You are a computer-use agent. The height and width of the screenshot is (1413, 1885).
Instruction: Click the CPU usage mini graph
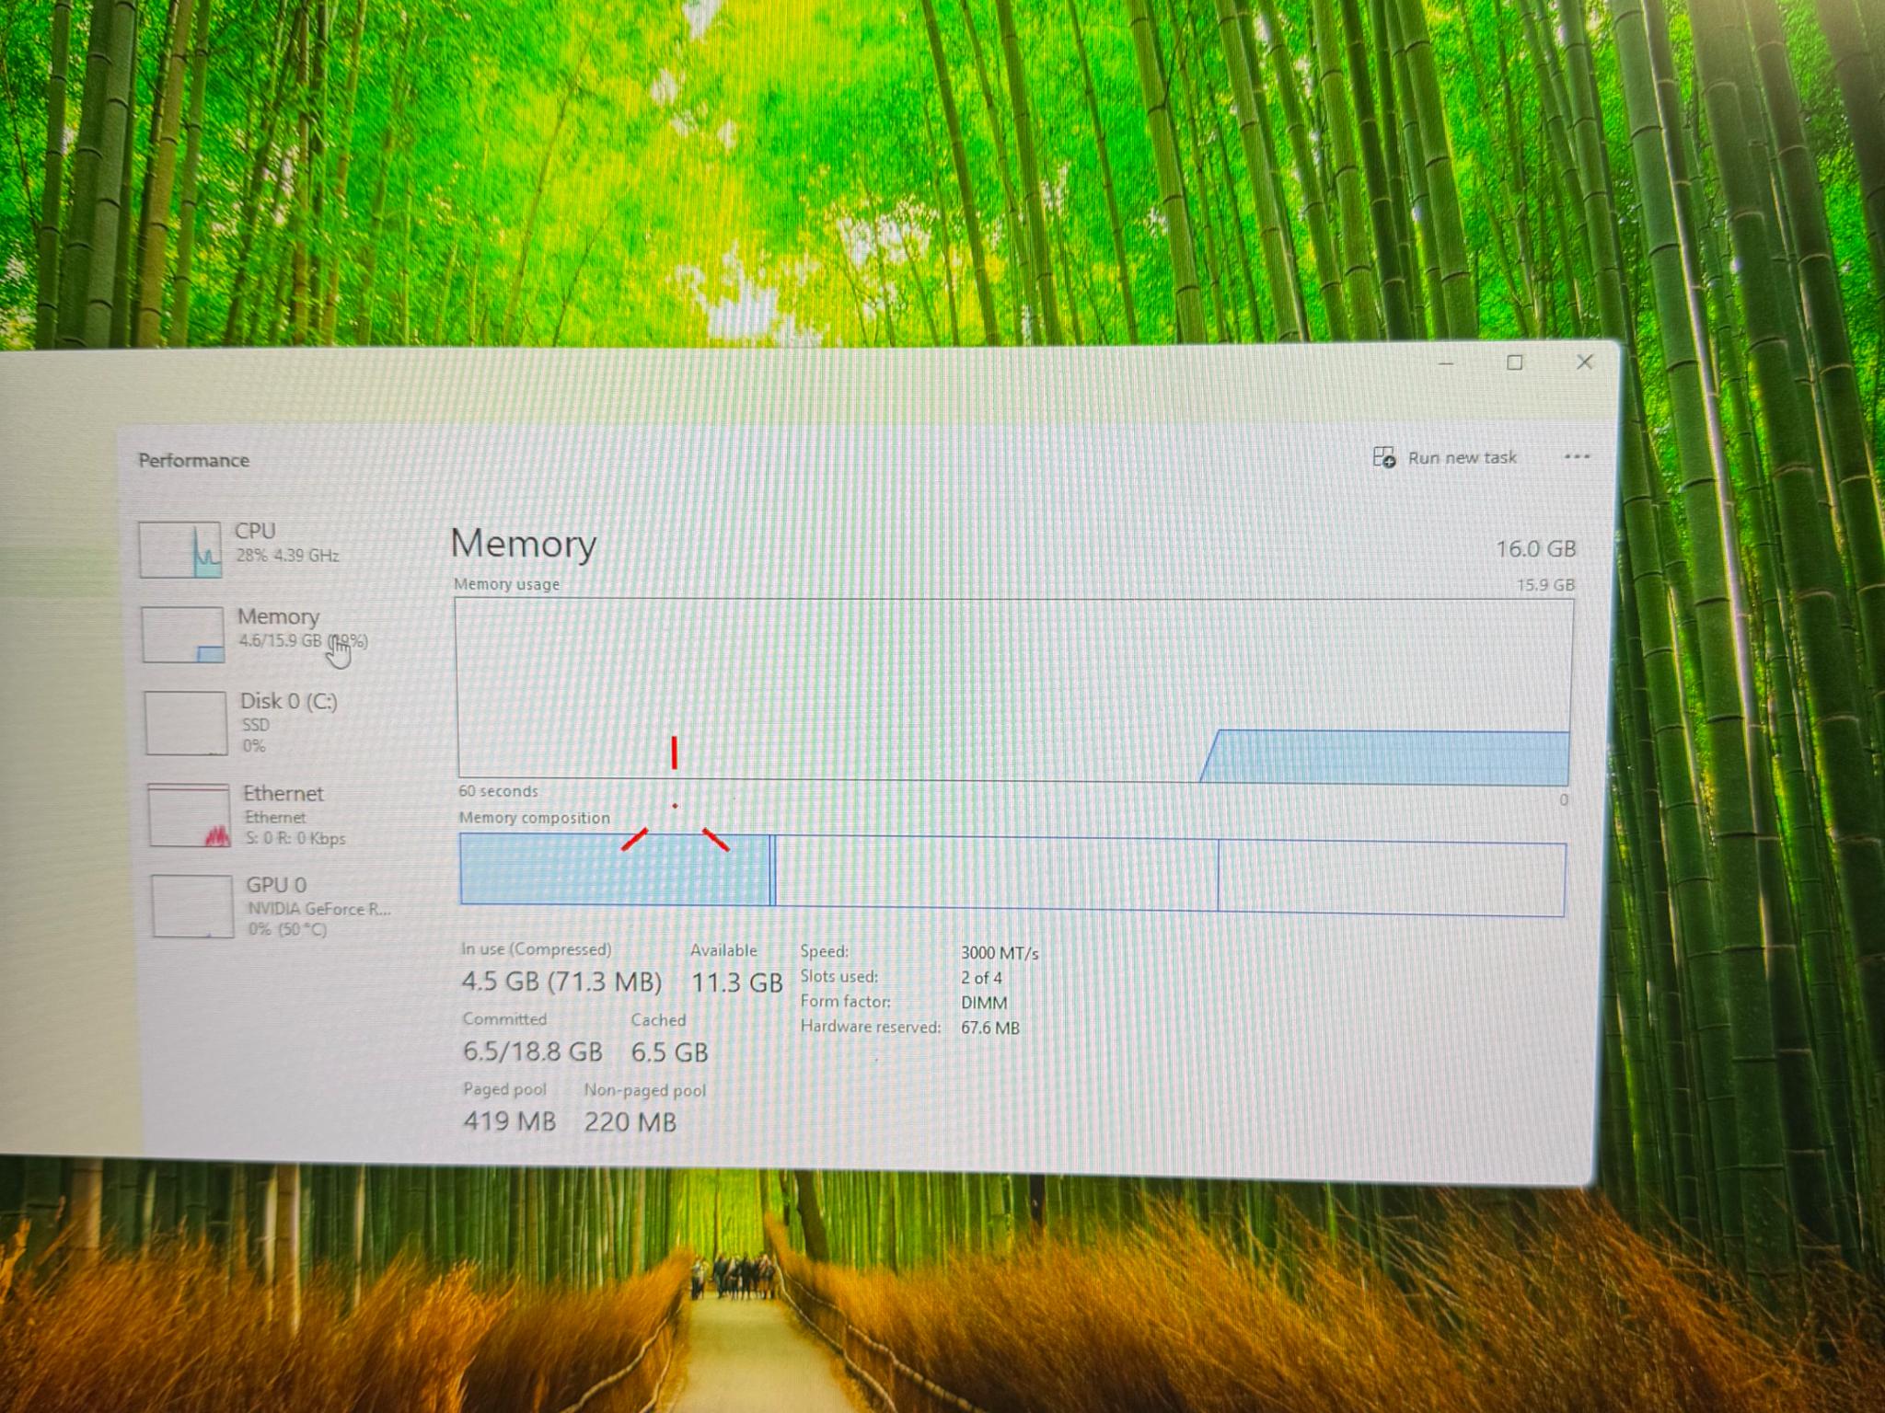180,549
